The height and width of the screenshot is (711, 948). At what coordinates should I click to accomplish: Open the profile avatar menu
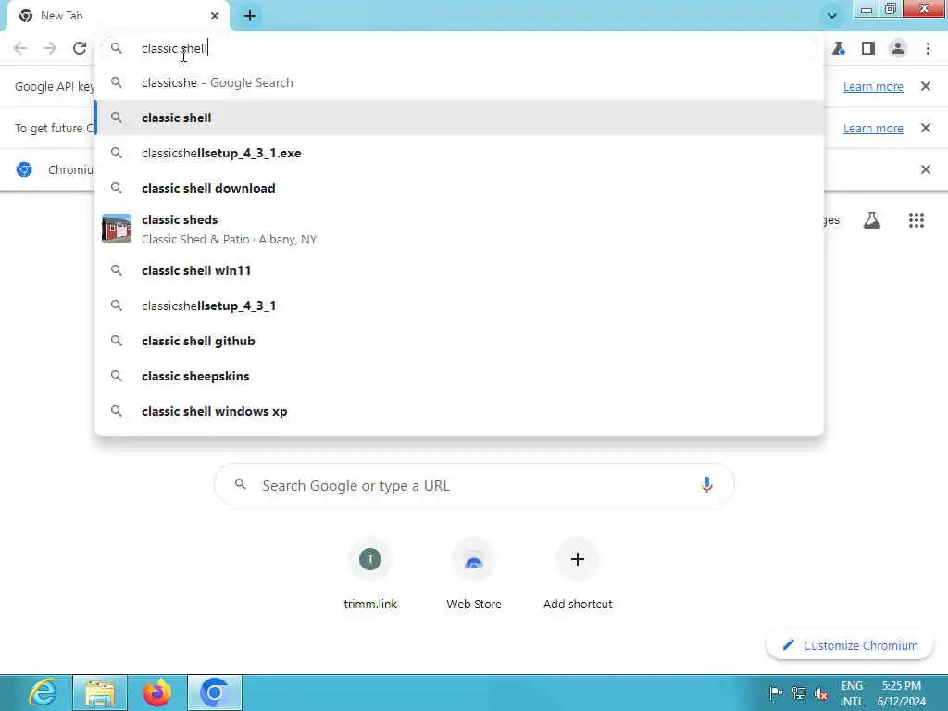click(898, 48)
